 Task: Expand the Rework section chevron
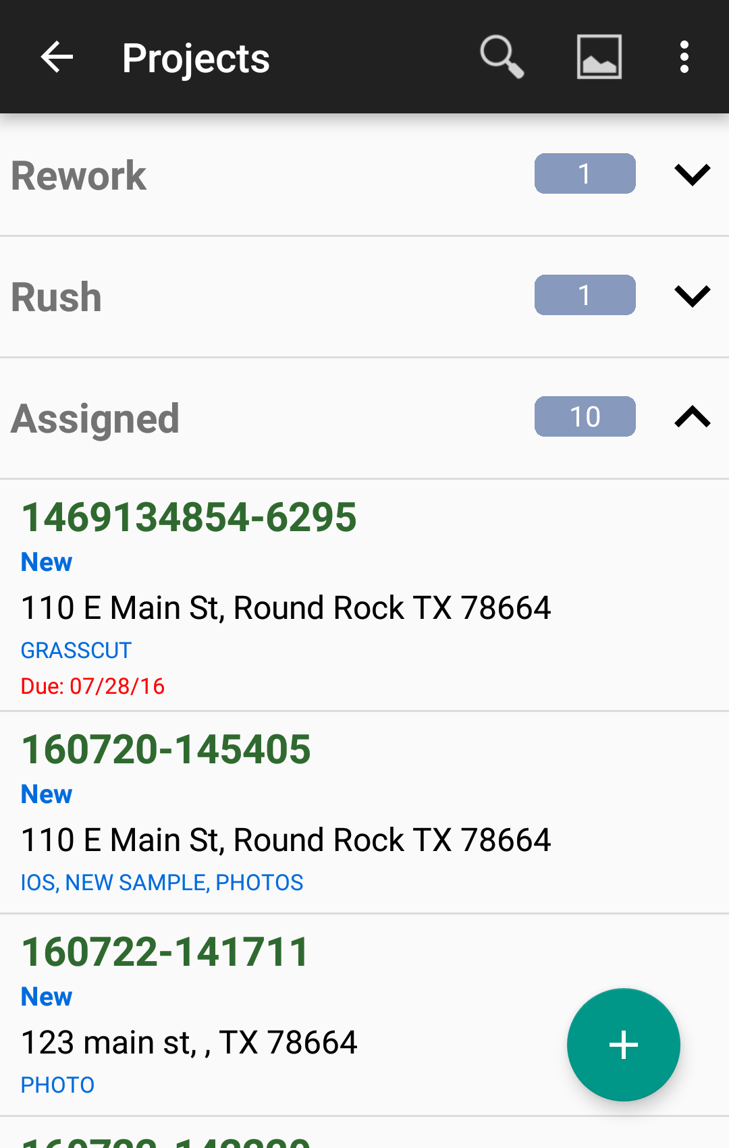693,174
